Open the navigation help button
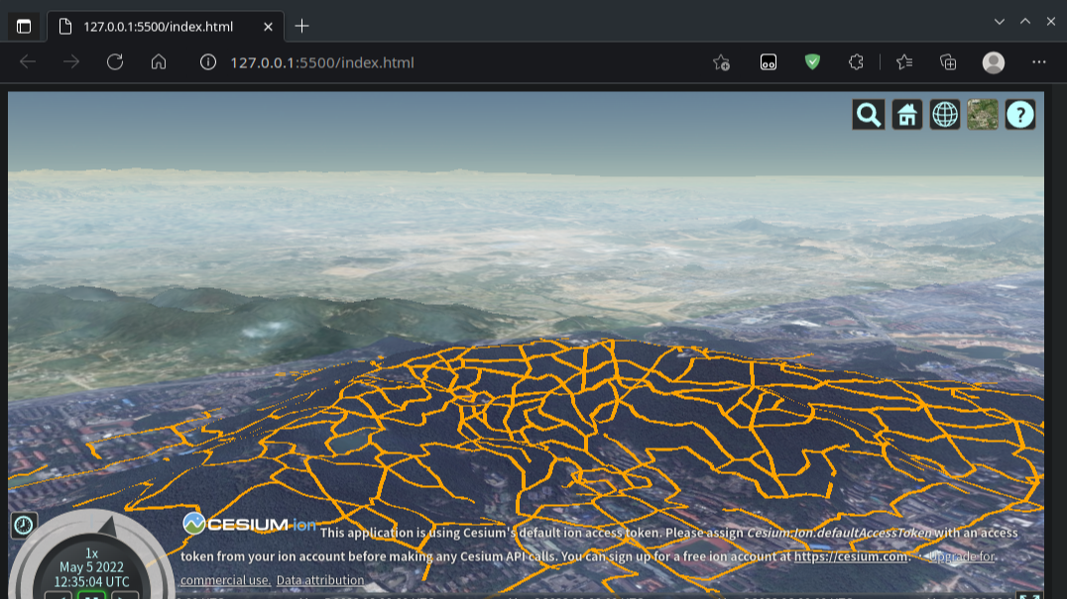The height and width of the screenshot is (599, 1067). pos(1020,115)
